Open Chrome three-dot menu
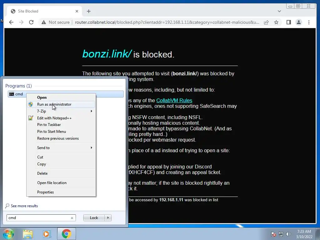The width and height of the screenshot is (320, 240). [x=309, y=22]
